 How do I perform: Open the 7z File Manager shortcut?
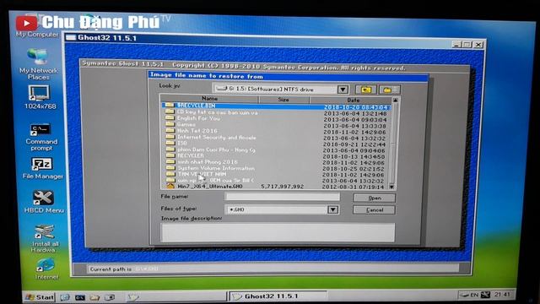tap(42, 169)
